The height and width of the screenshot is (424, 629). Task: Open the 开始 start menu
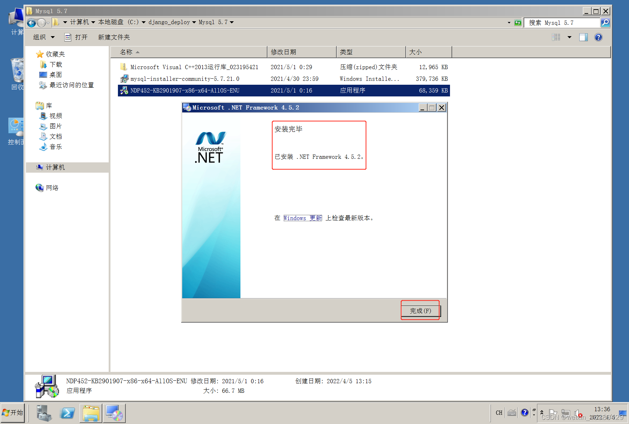[x=12, y=413]
